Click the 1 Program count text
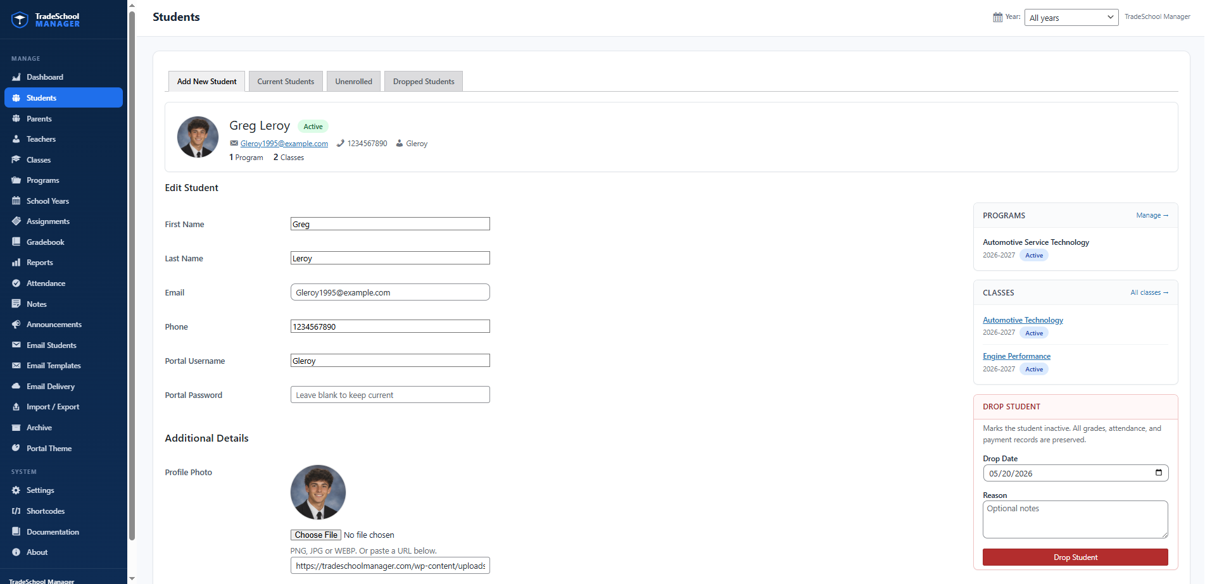 click(246, 158)
